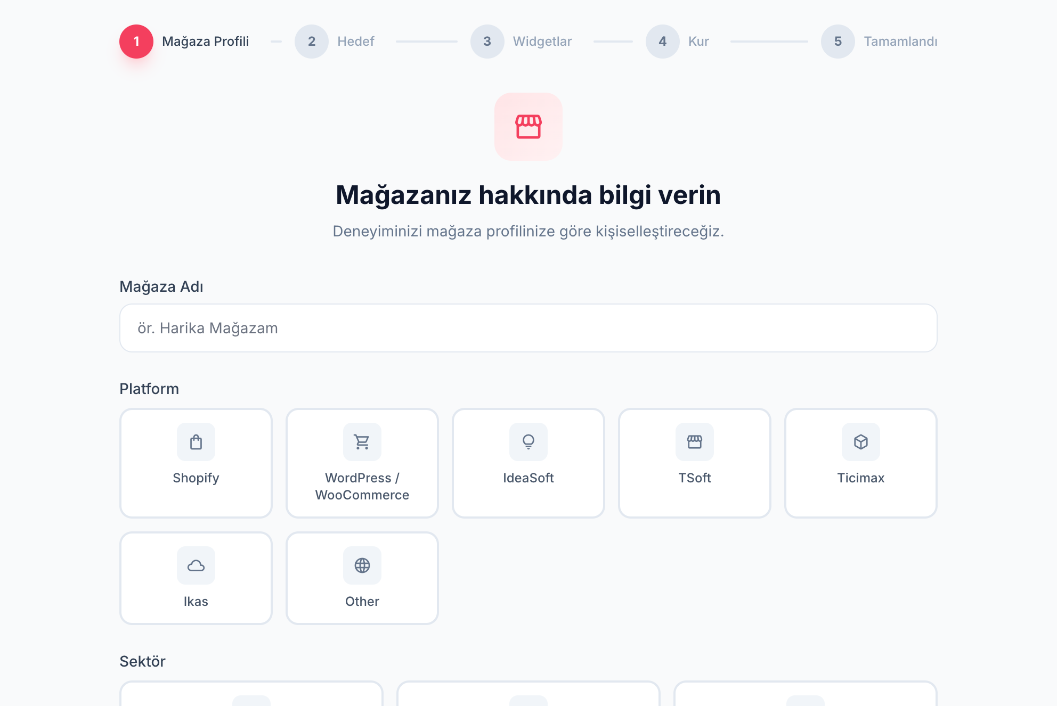The width and height of the screenshot is (1057, 706).
Task: Pick Other as the platform choice
Action: (x=362, y=578)
